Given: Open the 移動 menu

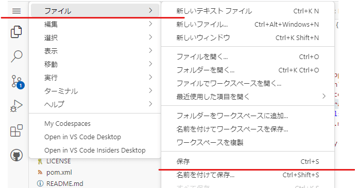Looking at the screenshot, I should 95,64.
